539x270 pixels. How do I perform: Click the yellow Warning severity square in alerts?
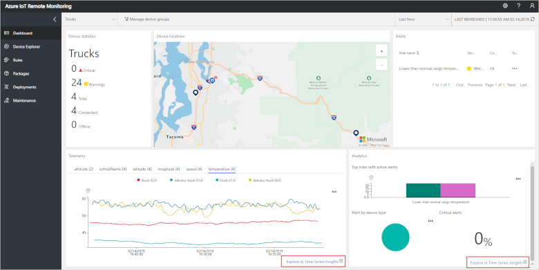(469, 68)
